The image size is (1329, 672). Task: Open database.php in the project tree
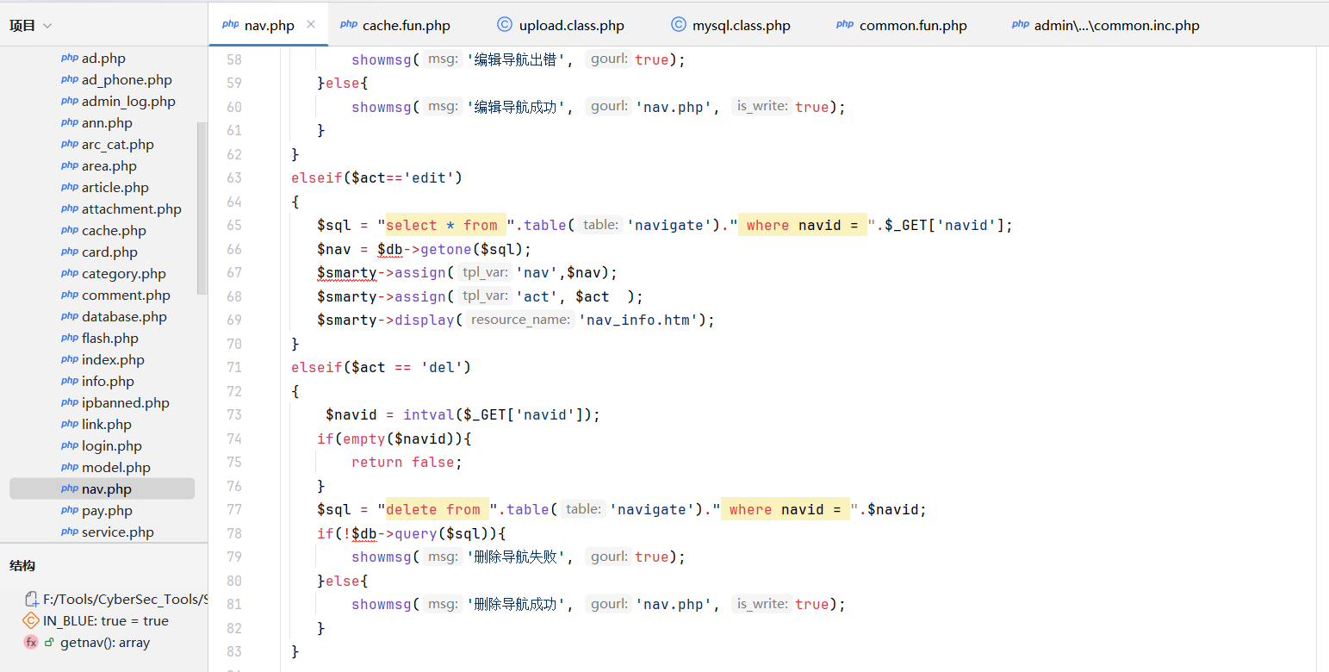click(x=124, y=317)
